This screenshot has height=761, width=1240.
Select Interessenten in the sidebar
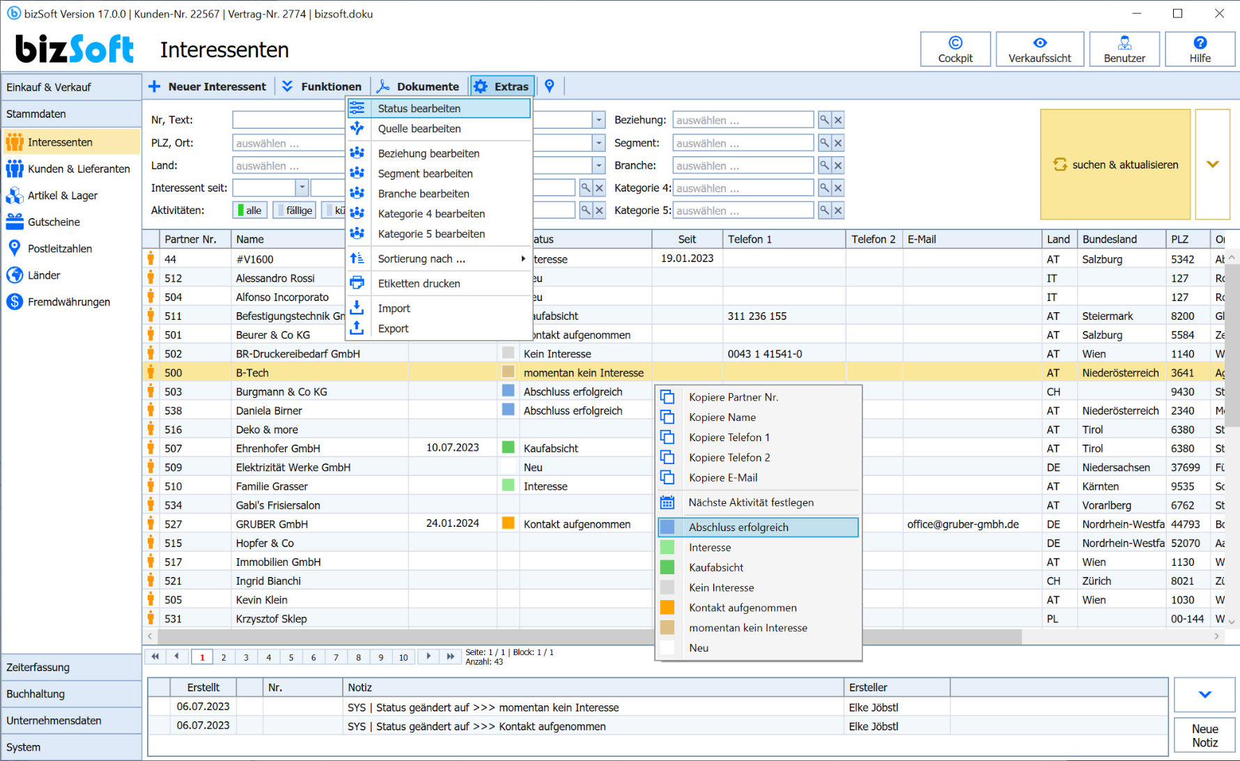coord(71,142)
